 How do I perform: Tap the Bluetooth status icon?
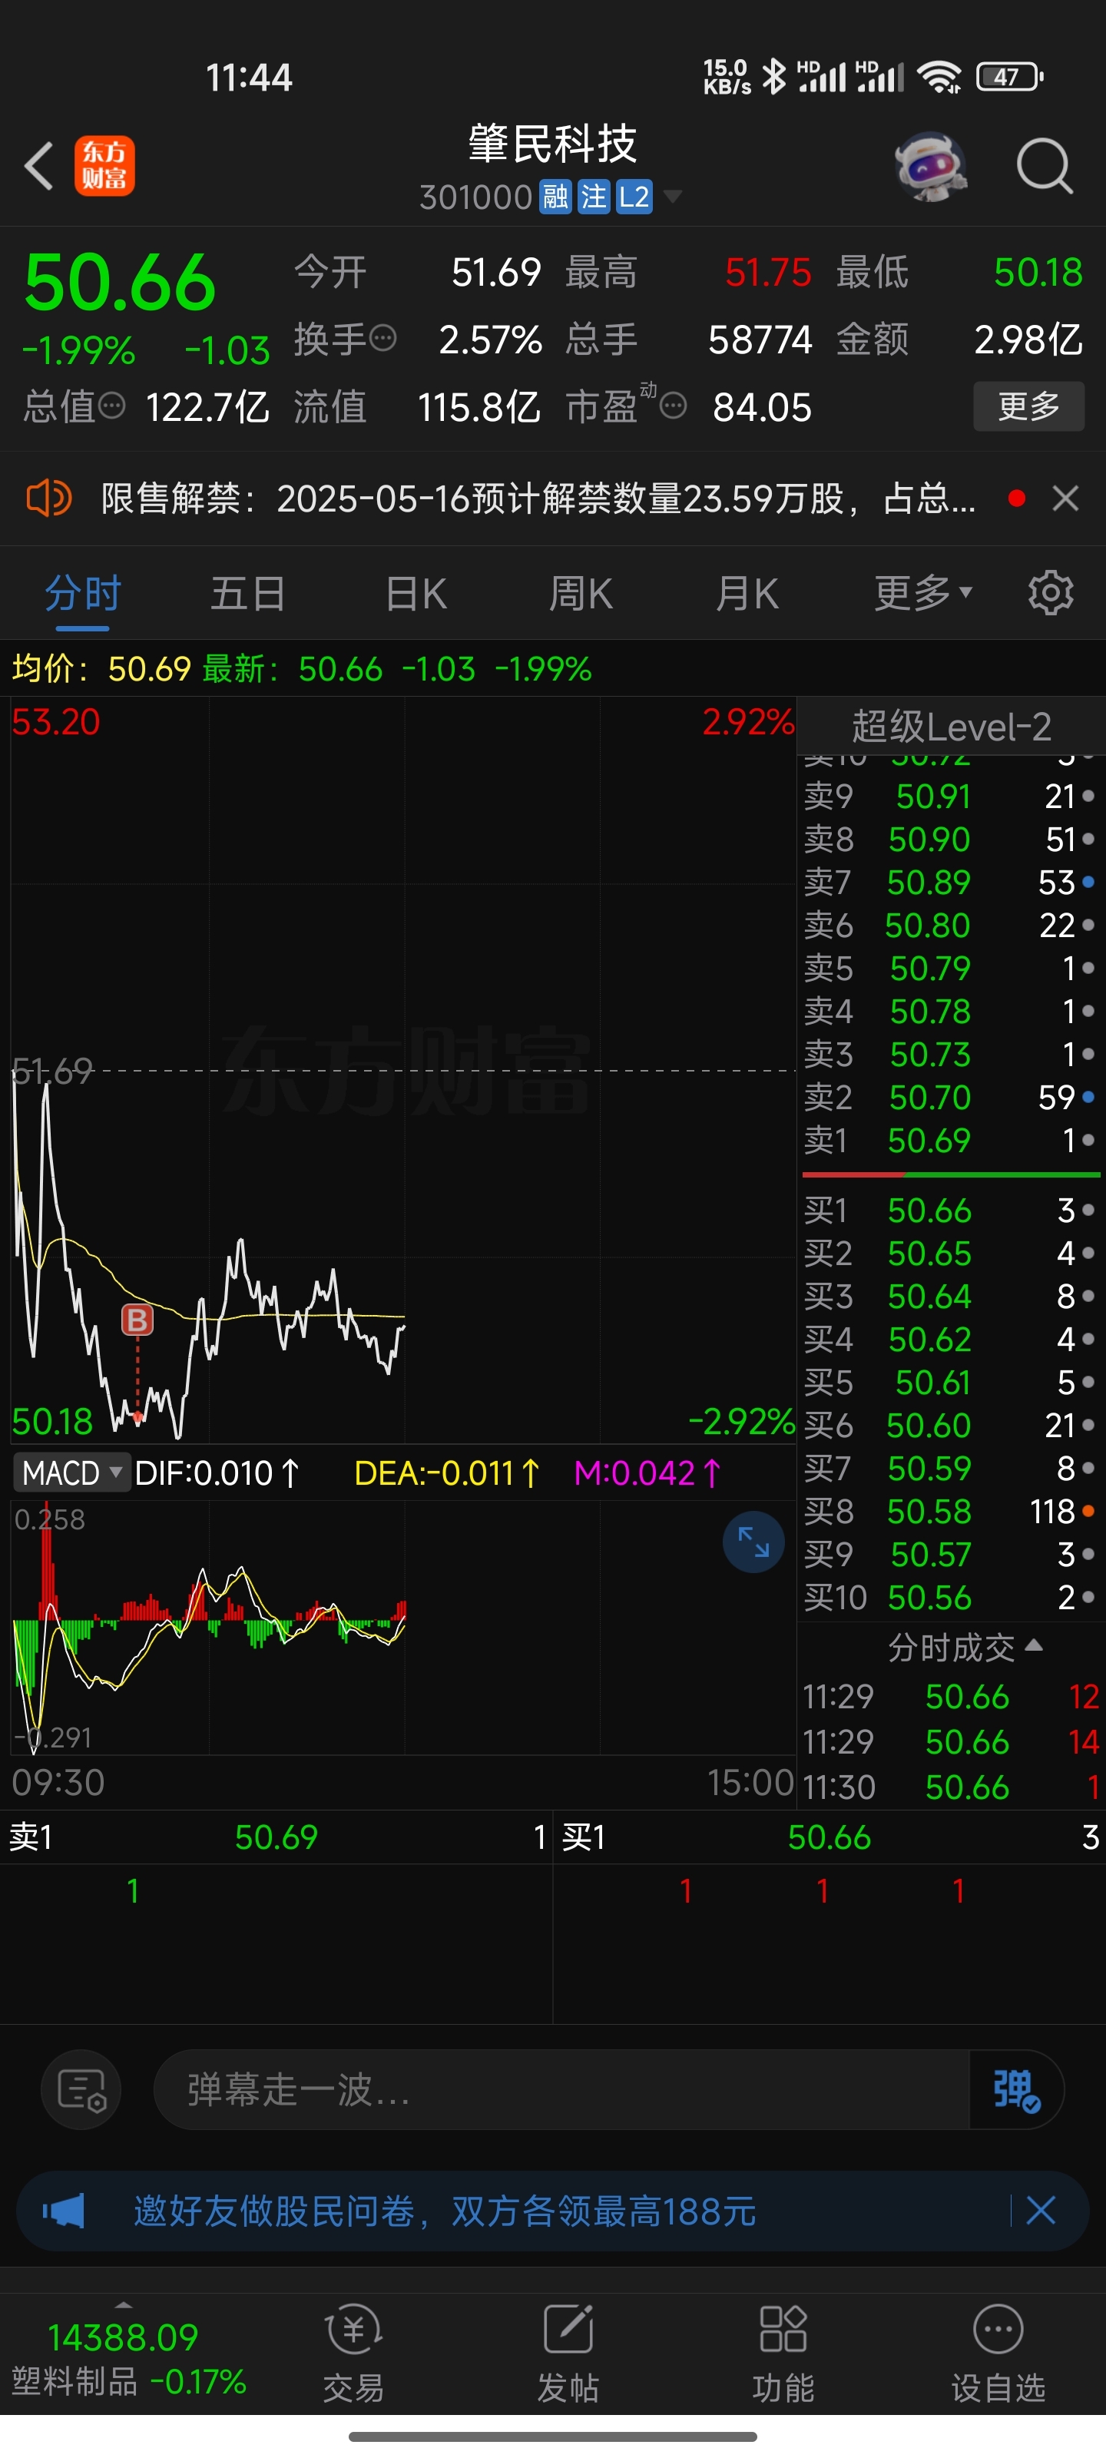point(774,76)
